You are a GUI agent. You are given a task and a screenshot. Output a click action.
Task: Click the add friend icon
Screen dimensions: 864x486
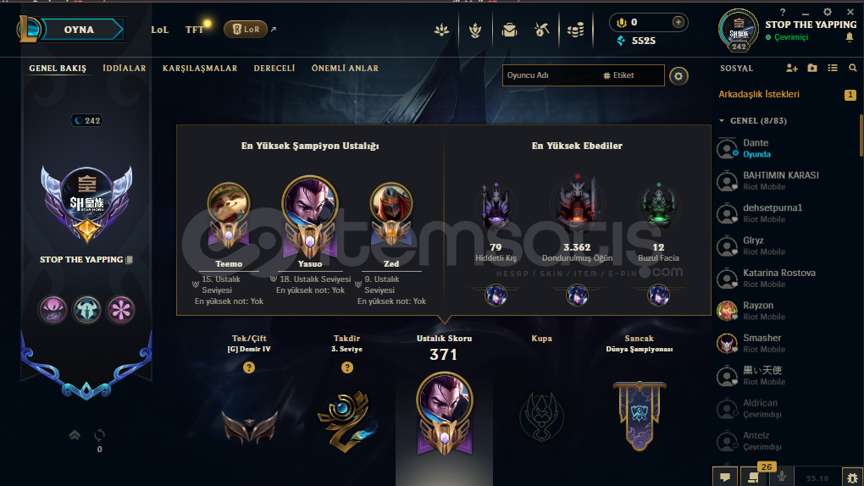click(792, 68)
